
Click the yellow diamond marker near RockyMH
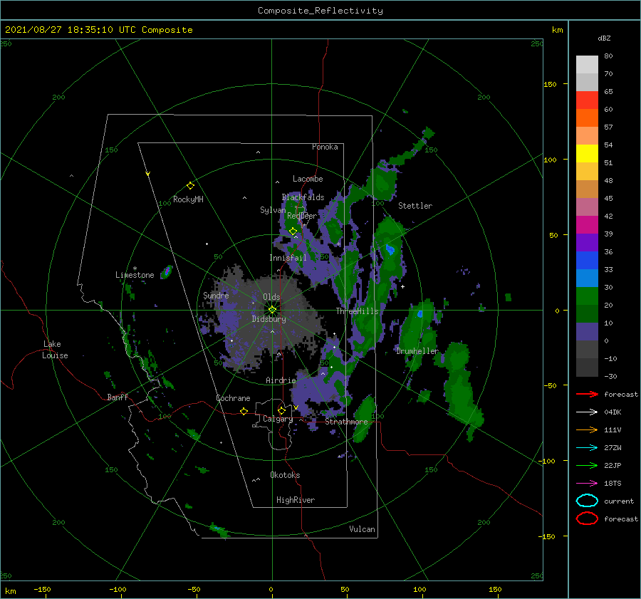(x=190, y=186)
